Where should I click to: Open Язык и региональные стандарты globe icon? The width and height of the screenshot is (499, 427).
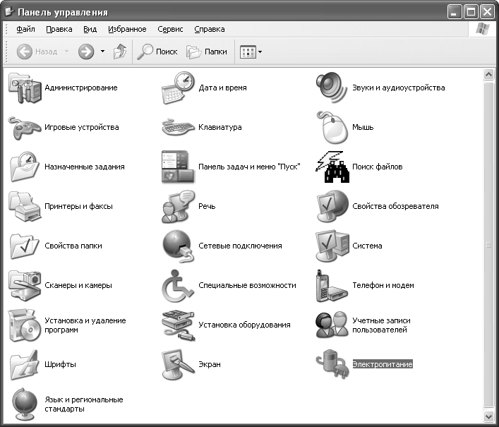25,404
